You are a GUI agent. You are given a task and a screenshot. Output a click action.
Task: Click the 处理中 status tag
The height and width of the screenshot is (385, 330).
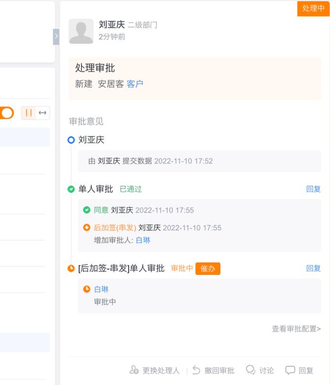click(x=313, y=8)
